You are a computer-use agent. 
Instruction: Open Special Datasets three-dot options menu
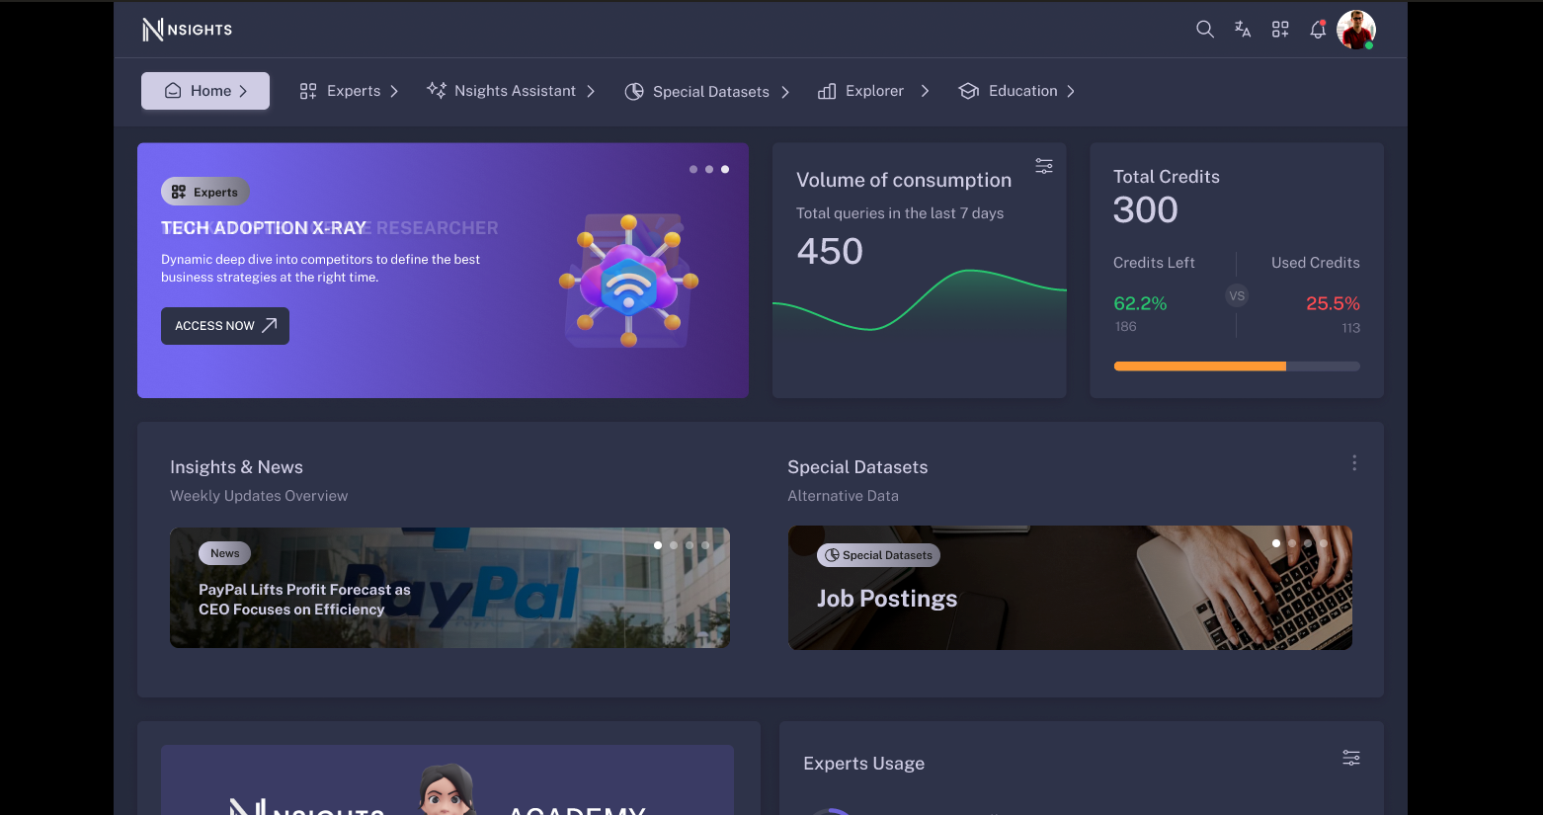(1354, 463)
